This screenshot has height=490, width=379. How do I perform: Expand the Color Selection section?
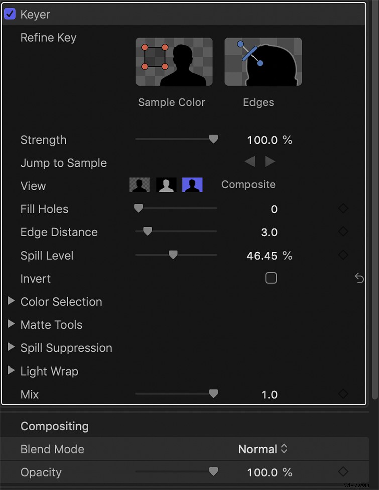pos(11,301)
